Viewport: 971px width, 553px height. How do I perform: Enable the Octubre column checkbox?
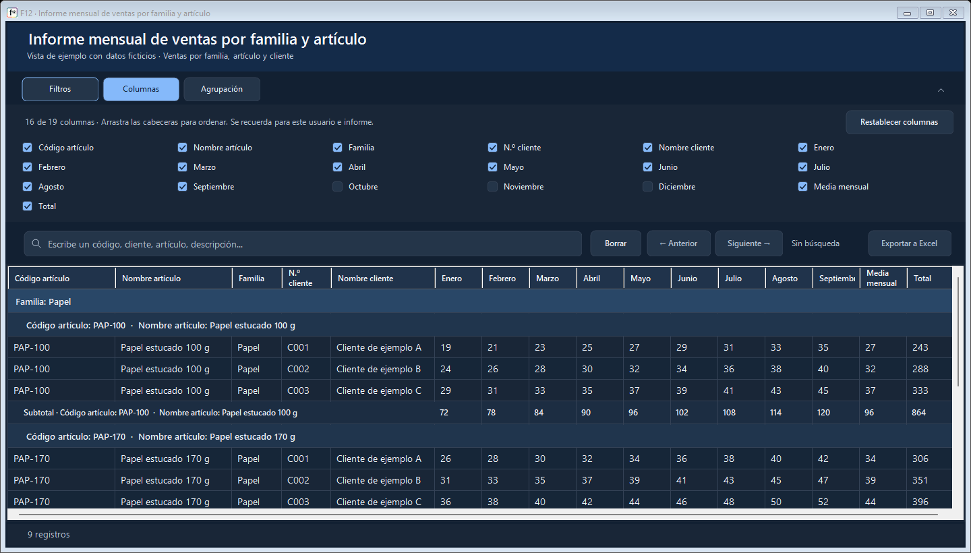point(338,187)
